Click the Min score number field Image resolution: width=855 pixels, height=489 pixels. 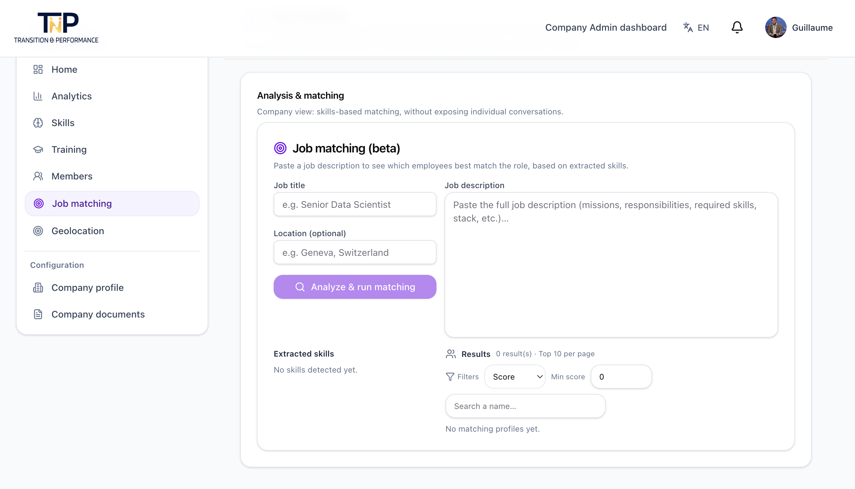621,377
